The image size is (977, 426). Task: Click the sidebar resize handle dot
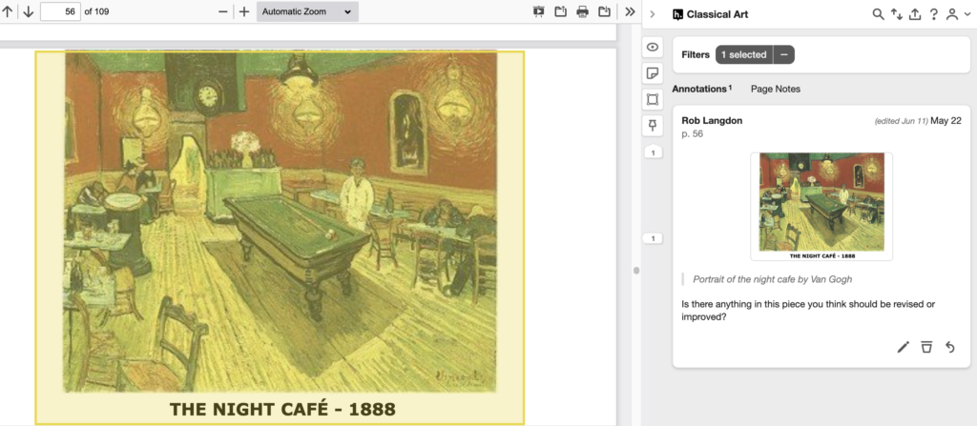click(636, 271)
